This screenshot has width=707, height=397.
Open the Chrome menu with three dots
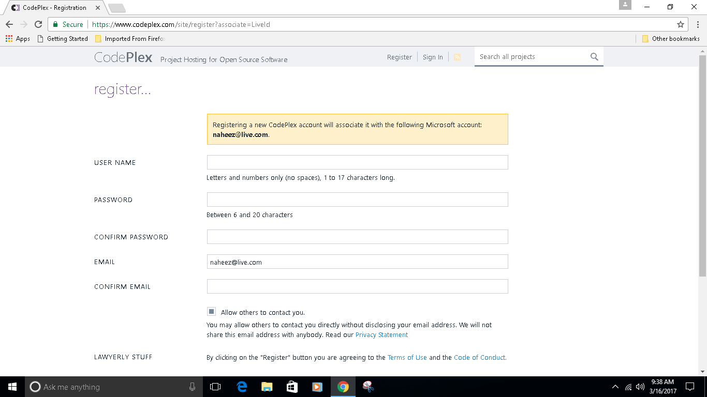pyautogui.click(x=697, y=24)
